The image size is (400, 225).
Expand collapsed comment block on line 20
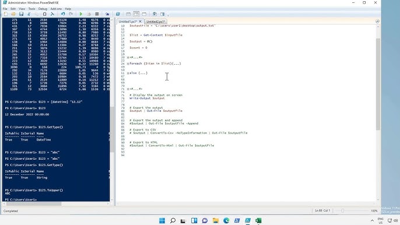pos(128,57)
